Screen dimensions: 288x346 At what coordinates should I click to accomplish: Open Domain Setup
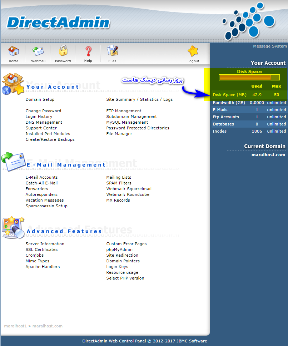pyautogui.click(x=40, y=99)
